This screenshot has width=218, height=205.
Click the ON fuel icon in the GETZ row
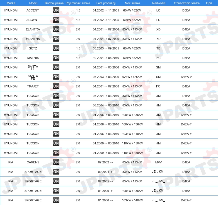click(56, 48)
